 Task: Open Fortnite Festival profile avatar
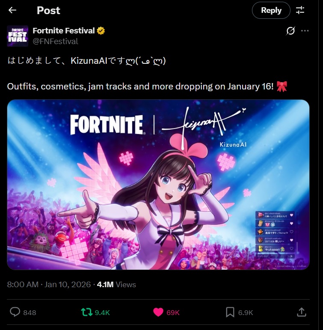18,36
